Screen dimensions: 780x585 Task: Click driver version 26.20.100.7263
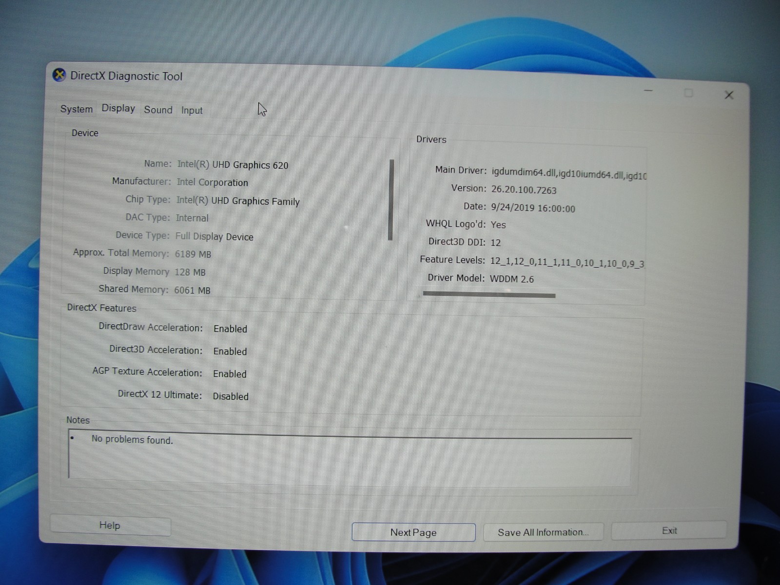coord(524,190)
